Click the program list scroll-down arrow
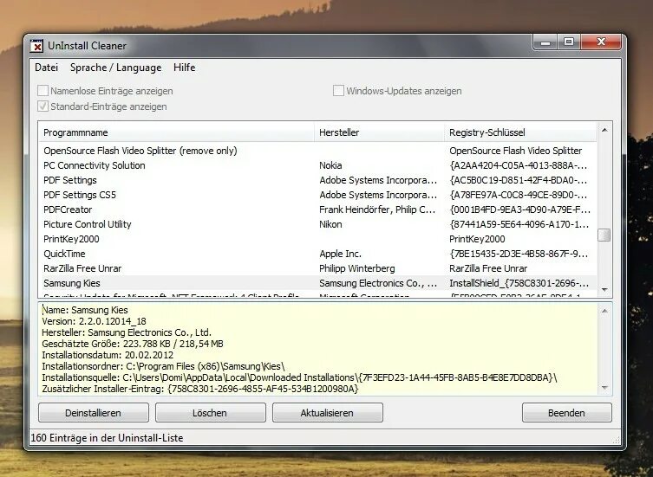 pos(604,289)
